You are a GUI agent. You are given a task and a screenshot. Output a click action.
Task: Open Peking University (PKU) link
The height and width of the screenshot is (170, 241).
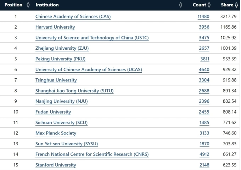(60, 59)
